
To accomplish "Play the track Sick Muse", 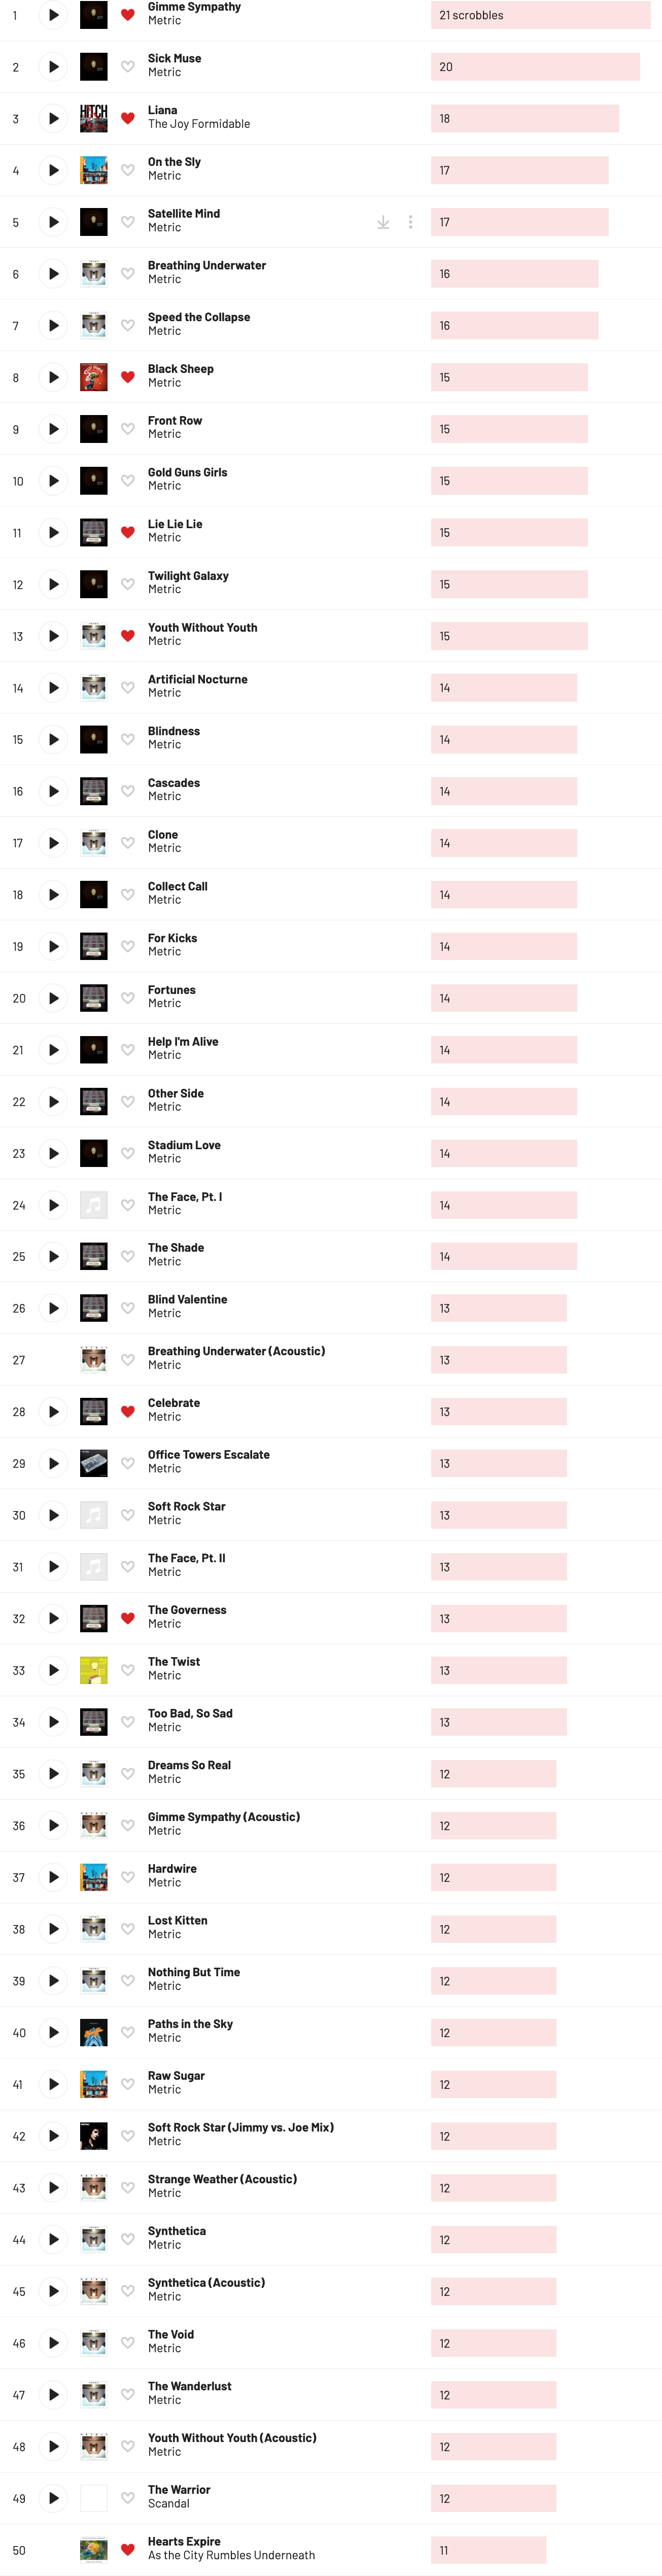I will [x=53, y=67].
